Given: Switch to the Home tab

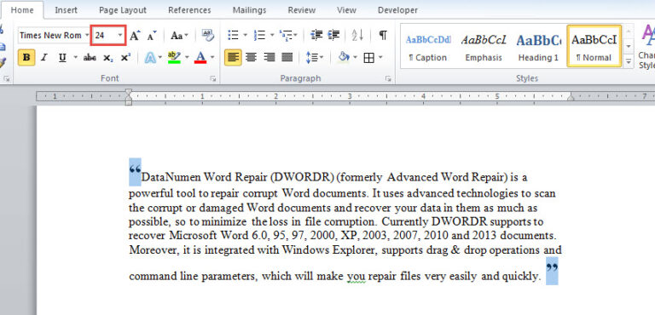Looking at the screenshot, I should 22,10.
